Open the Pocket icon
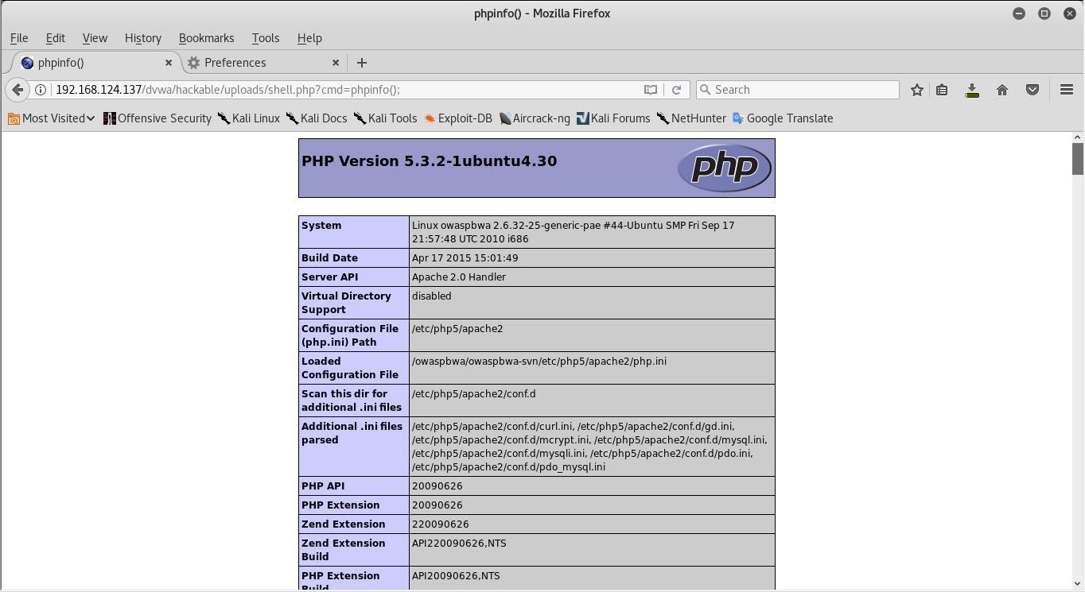 pyautogui.click(x=1032, y=90)
